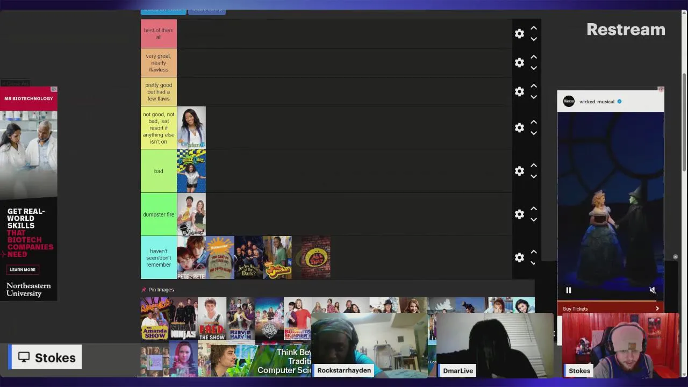The image size is (688, 387).
Task: Pick the Marvin Marvin image from the pool
Action: point(240,319)
